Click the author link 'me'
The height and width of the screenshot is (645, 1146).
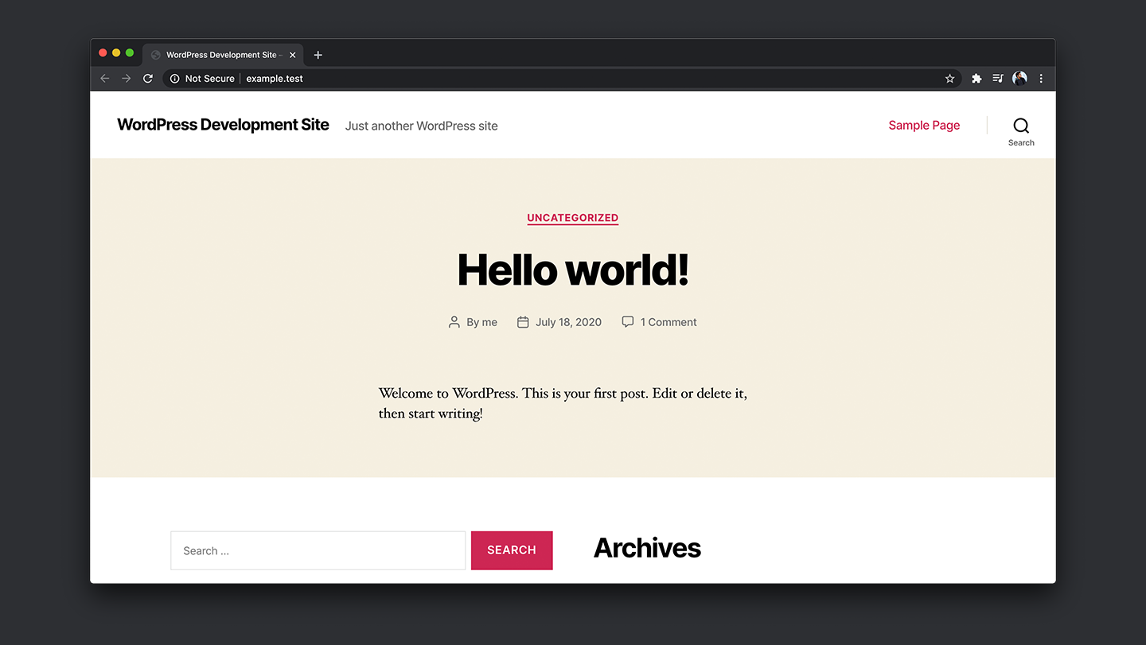tap(489, 322)
